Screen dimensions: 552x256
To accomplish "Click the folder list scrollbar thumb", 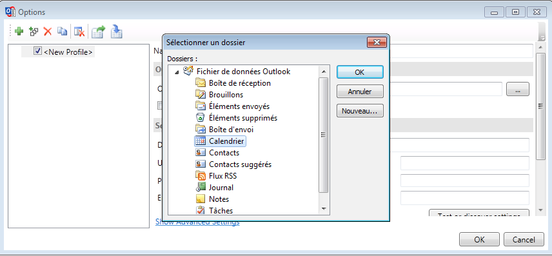I will (324, 135).
